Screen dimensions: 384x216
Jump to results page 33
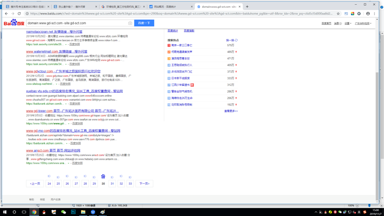coord(130,183)
